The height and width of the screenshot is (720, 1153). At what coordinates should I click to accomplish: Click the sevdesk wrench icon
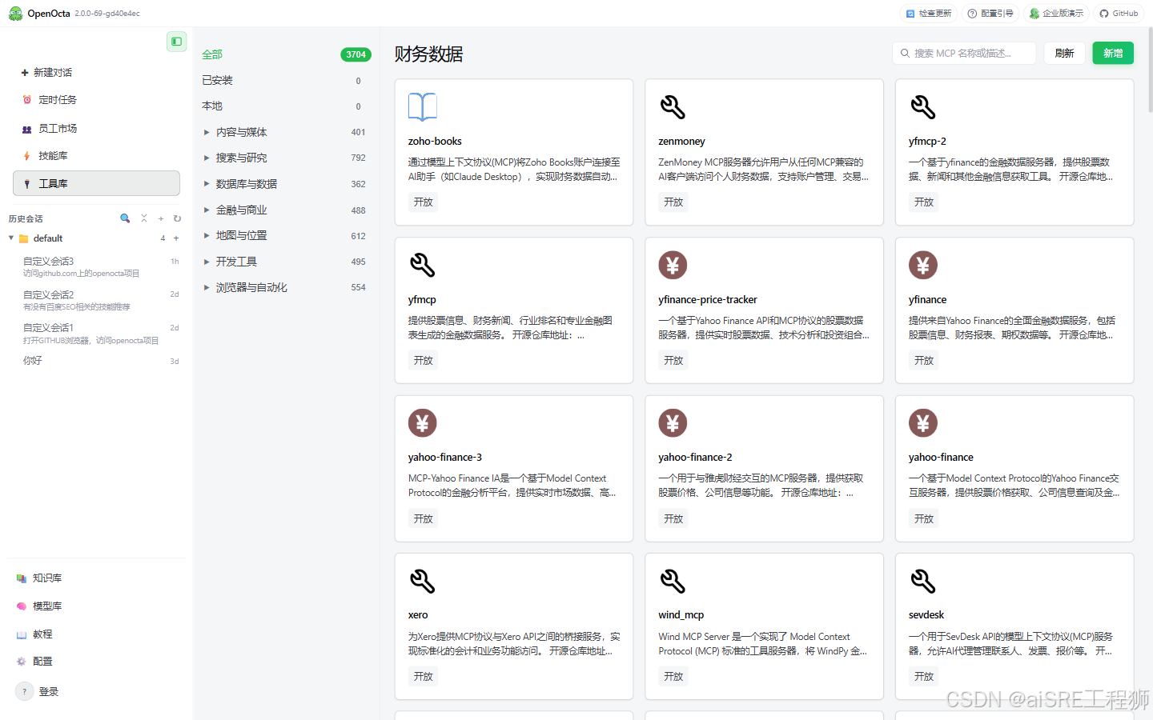pos(922,581)
